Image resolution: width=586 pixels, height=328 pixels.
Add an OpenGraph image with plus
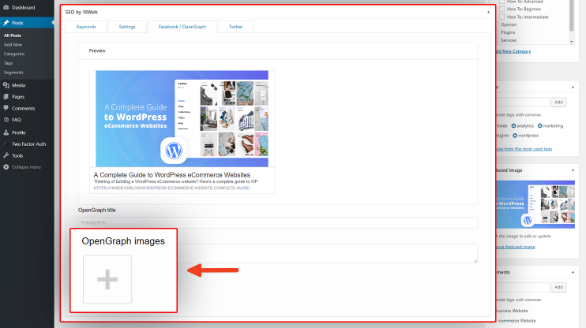click(107, 279)
